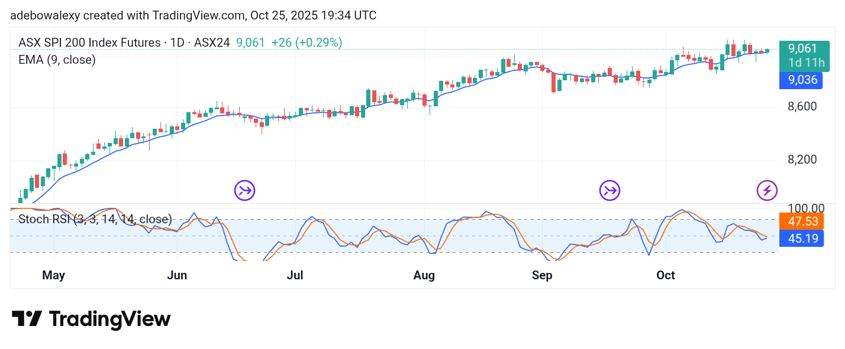The height and width of the screenshot is (349, 845).
Task: Click the blue 45.19 Stoch RSI label
Action: 802,239
